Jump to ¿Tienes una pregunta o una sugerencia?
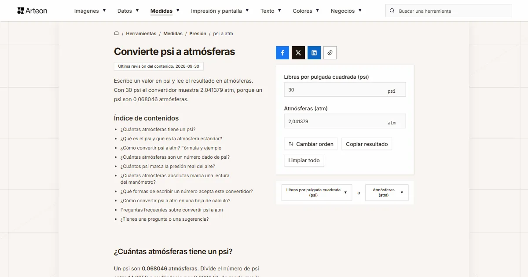The height and width of the screenshot is (277, 528). tap(165, 219)
